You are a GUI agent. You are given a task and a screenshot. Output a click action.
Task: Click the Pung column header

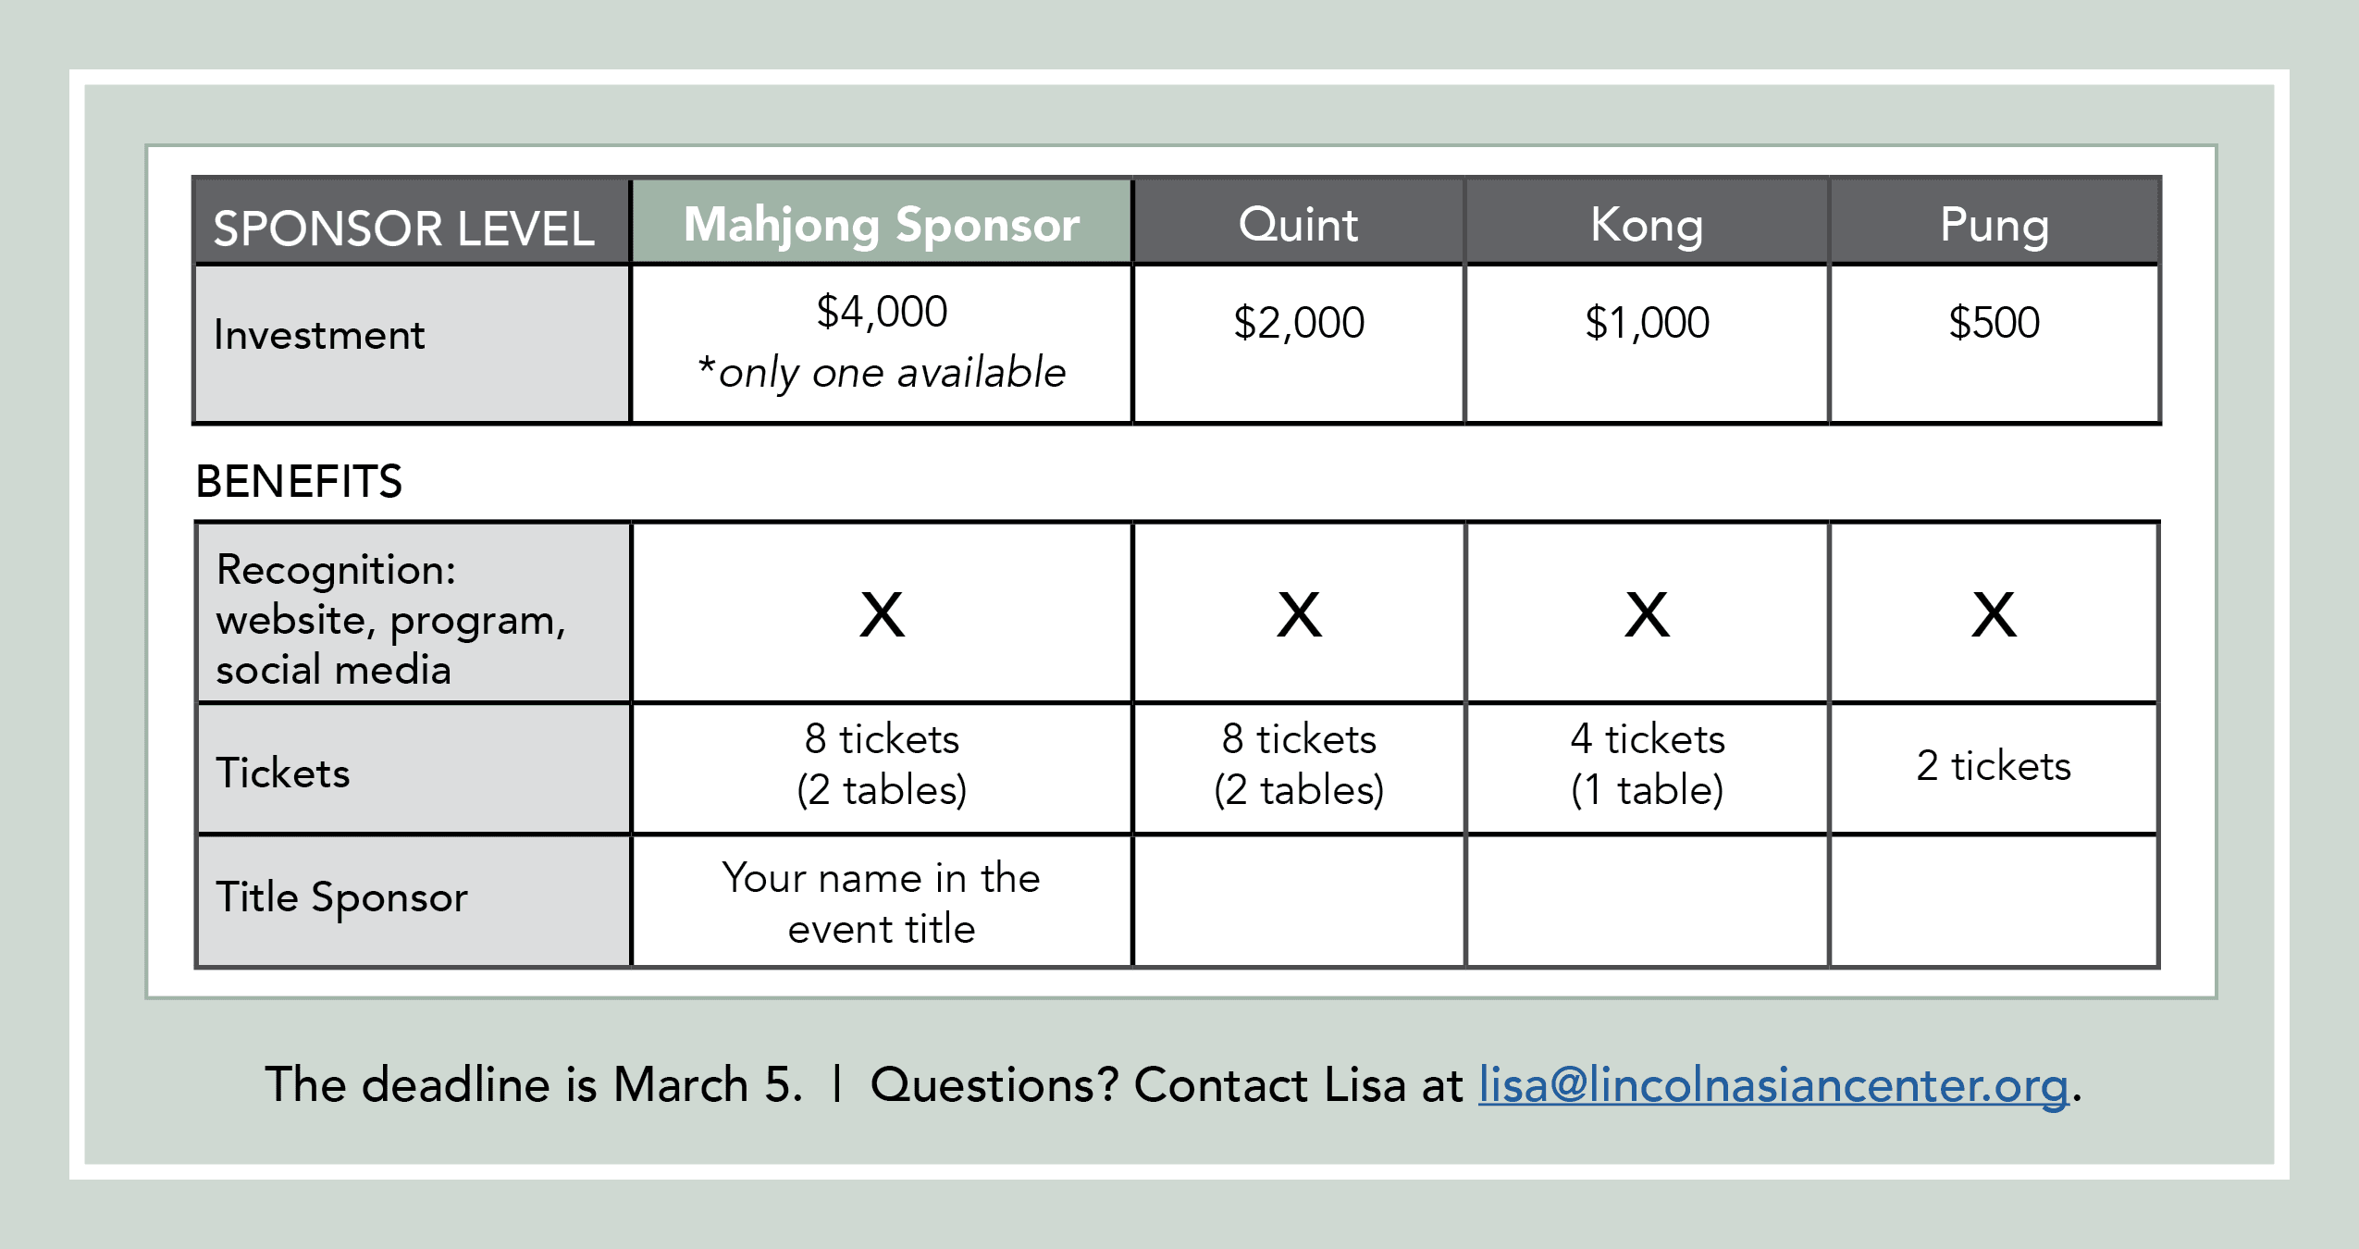(x=1994, y=225)
